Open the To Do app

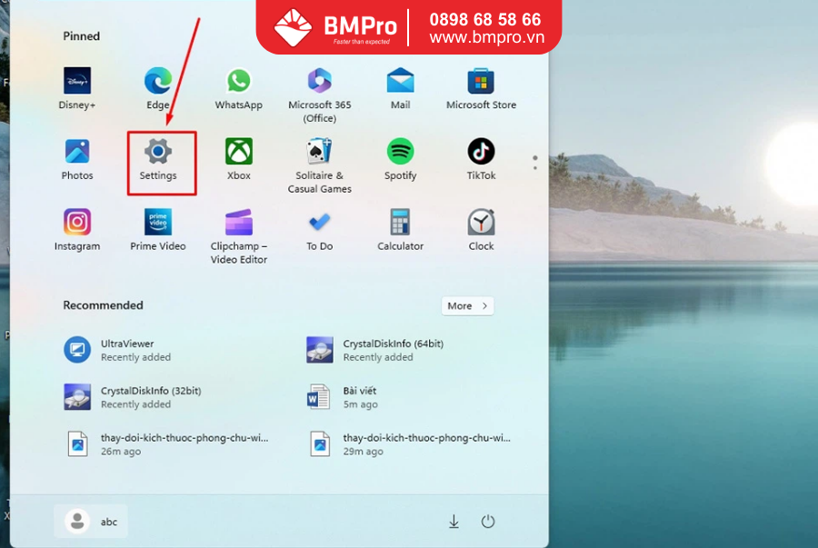[x=319, y=230]
